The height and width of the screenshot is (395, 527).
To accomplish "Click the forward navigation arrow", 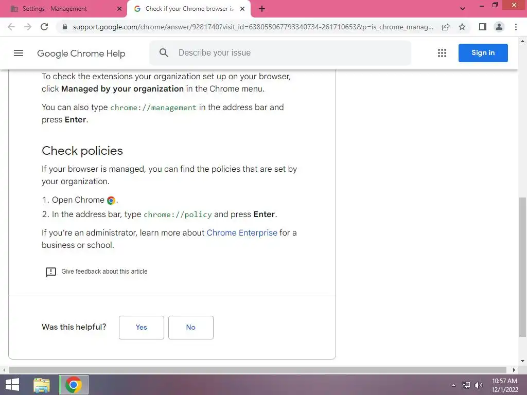I will 28,27.
